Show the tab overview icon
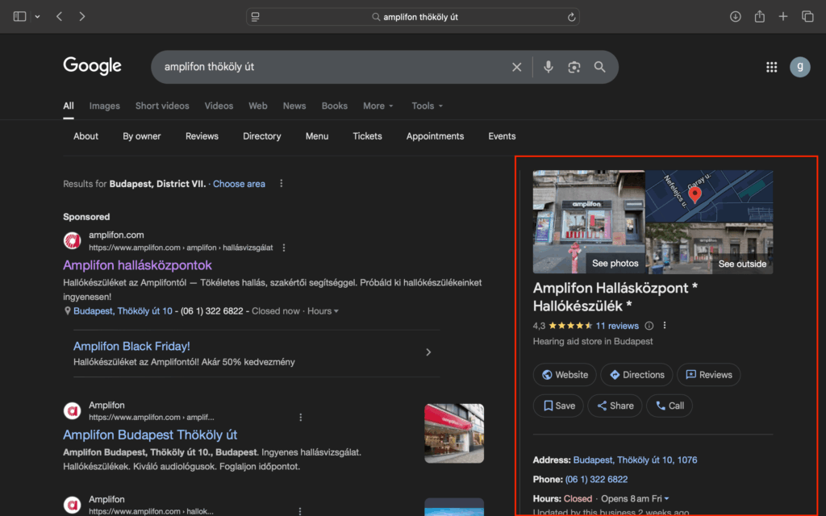The image size is (826, 516). pos(807,16)
